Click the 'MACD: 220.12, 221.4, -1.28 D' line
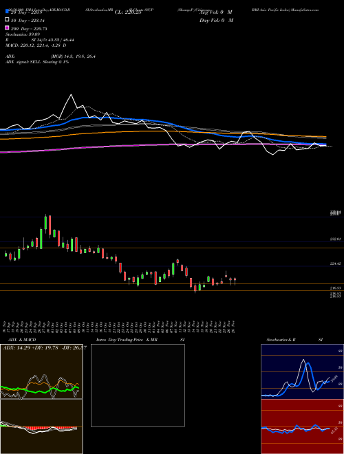 (x=36, y=45)
